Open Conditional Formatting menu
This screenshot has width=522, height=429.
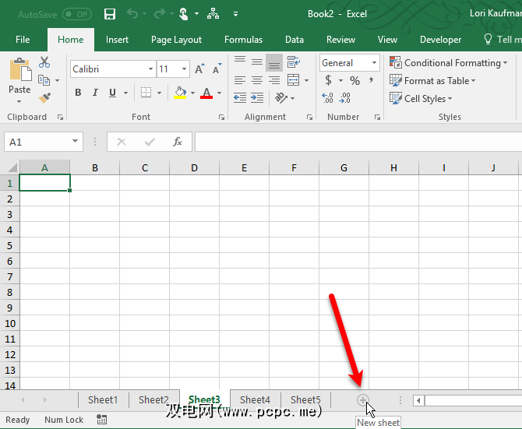coord(448,63)
